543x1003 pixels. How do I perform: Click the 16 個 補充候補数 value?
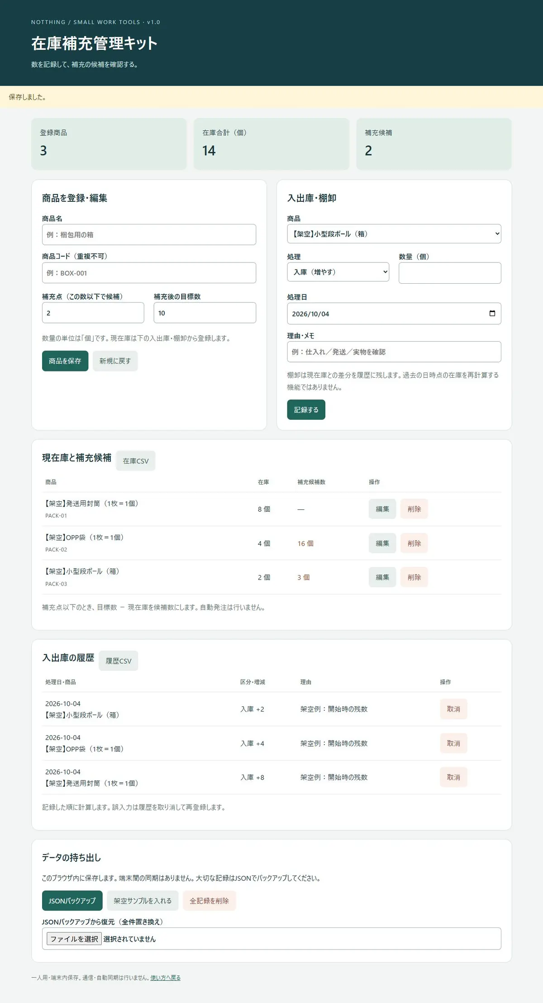click(x=305, y=543)
